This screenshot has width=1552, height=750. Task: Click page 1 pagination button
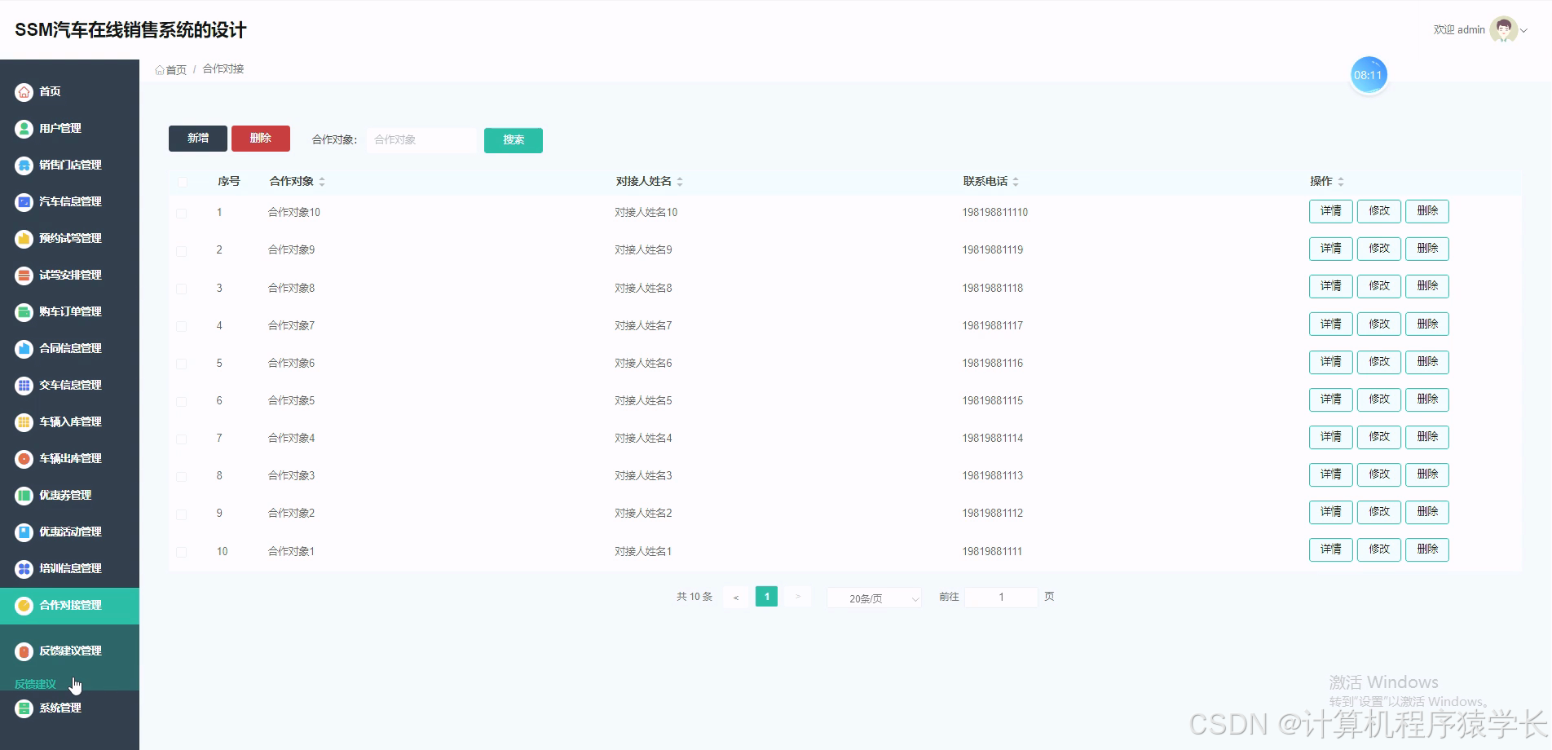pyautogui.click(x=766, y=597)
